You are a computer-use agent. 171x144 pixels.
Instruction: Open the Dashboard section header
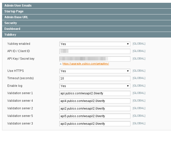(x=12, y=29)
